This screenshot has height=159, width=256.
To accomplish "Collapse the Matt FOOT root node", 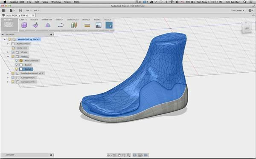I will pyautogui.click(x=5, y=40).
